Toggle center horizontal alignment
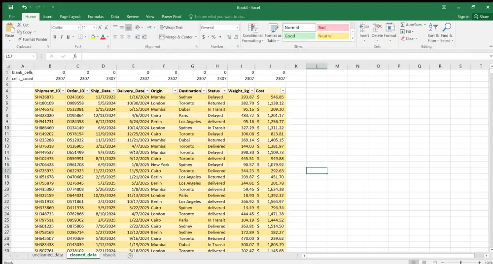 tap(122, 37)
